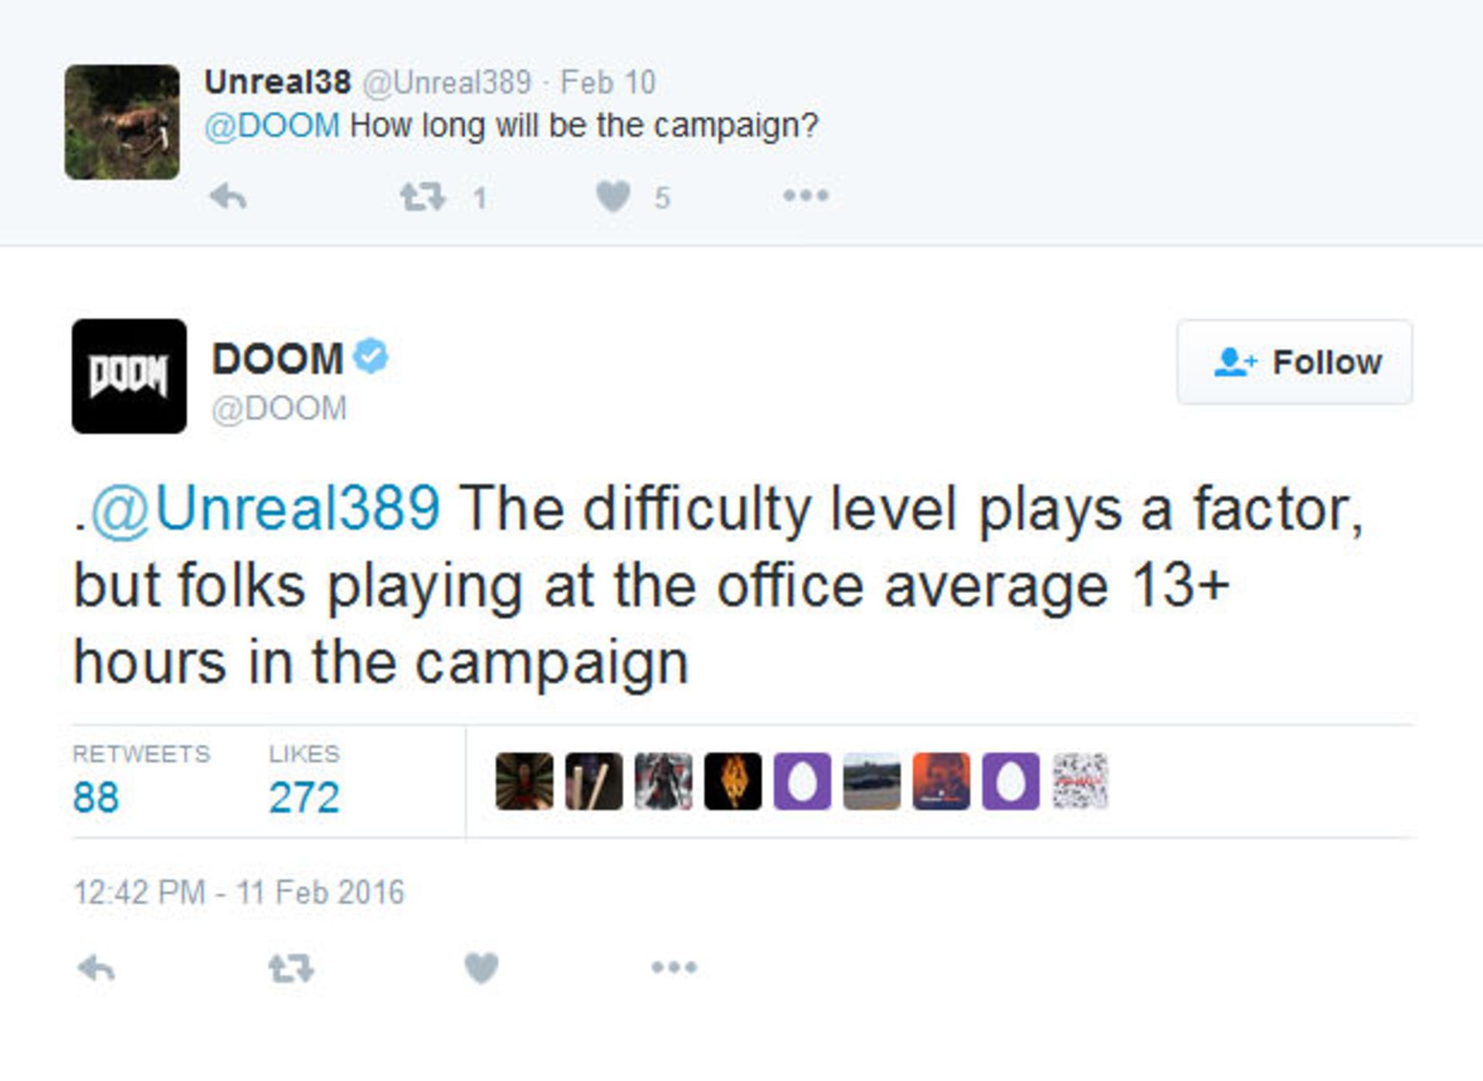1483x1081 pixels.
Task: Follow the DOOM account
Action: pos(1295,362)
